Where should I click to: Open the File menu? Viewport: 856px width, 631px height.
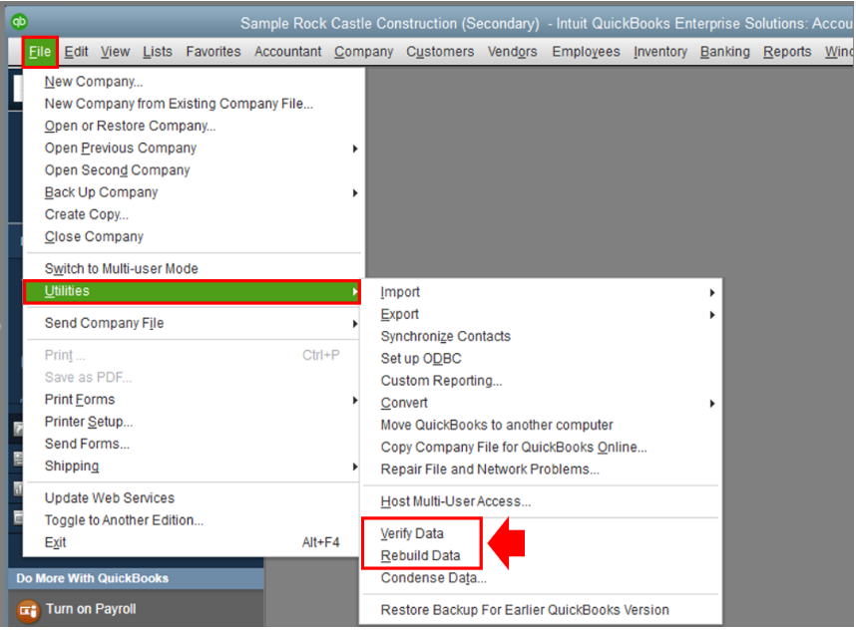40,52
